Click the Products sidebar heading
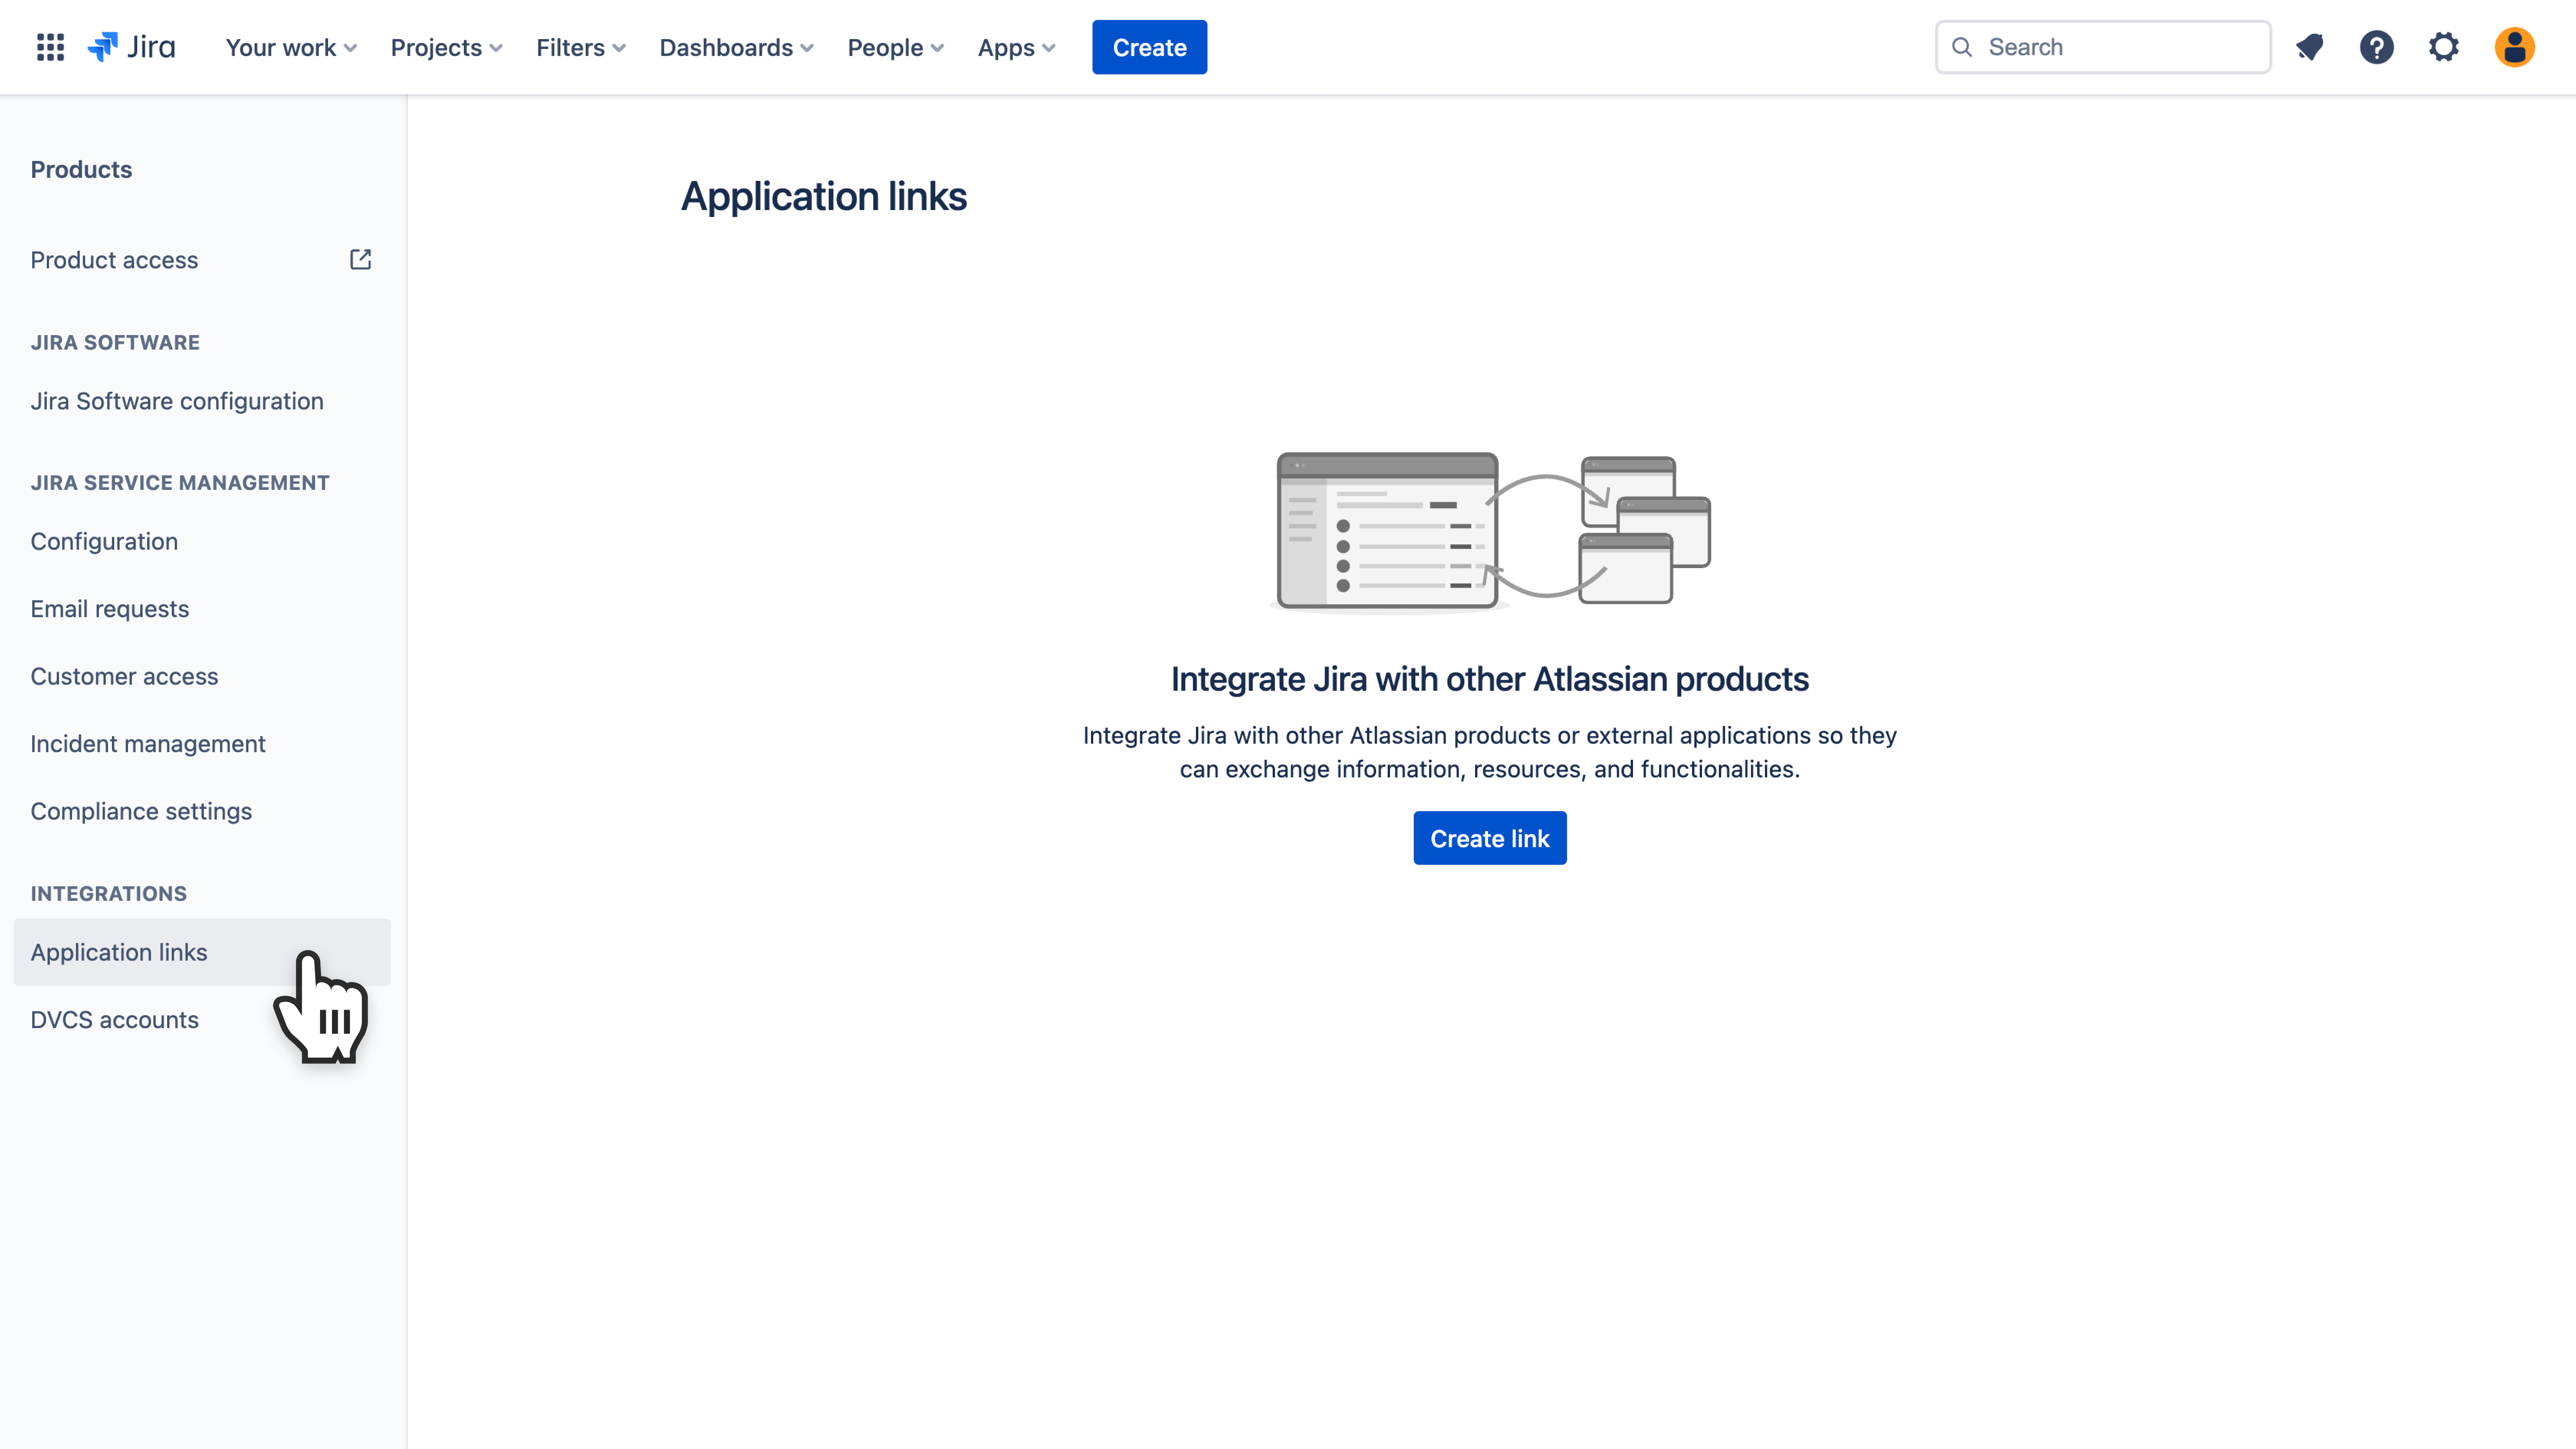2576x1449 pixels. click(x=81, y=169)
